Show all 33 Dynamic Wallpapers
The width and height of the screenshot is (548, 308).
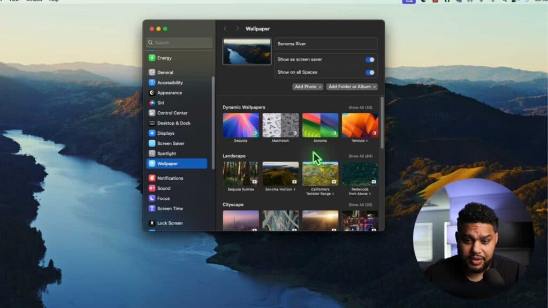360,107
